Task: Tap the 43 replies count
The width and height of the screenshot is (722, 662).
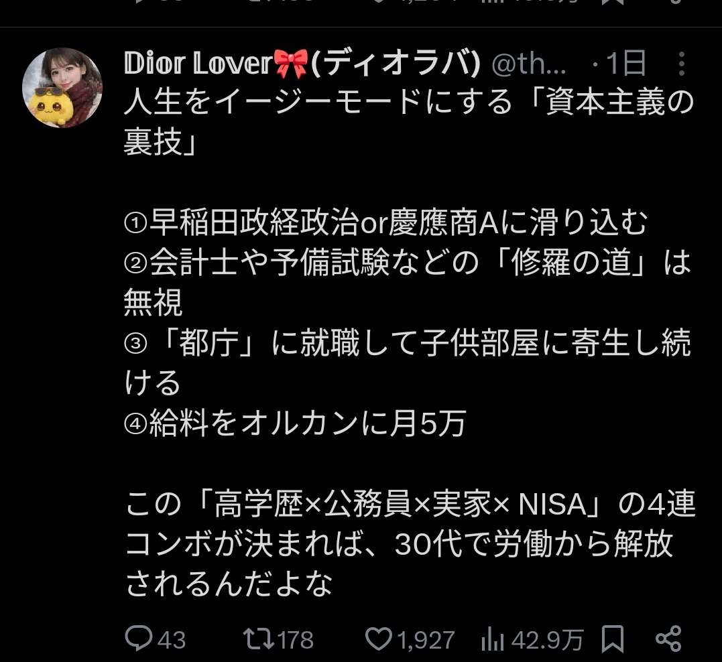Action: coord(172,640)
